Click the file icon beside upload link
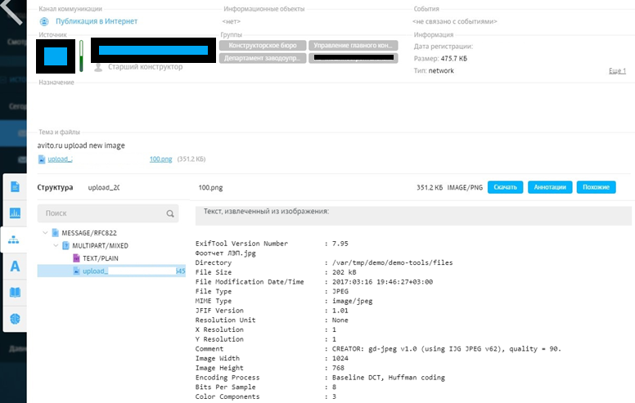635x403 pixels. pyautogui.click(x=42, y=159)
